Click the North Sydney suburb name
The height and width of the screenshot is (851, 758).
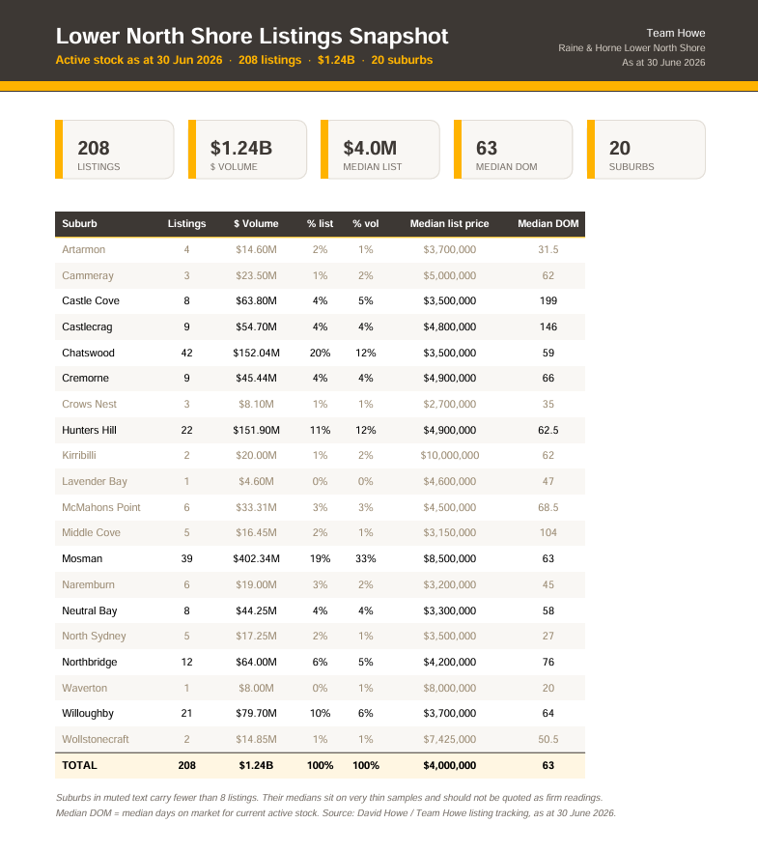94,636
